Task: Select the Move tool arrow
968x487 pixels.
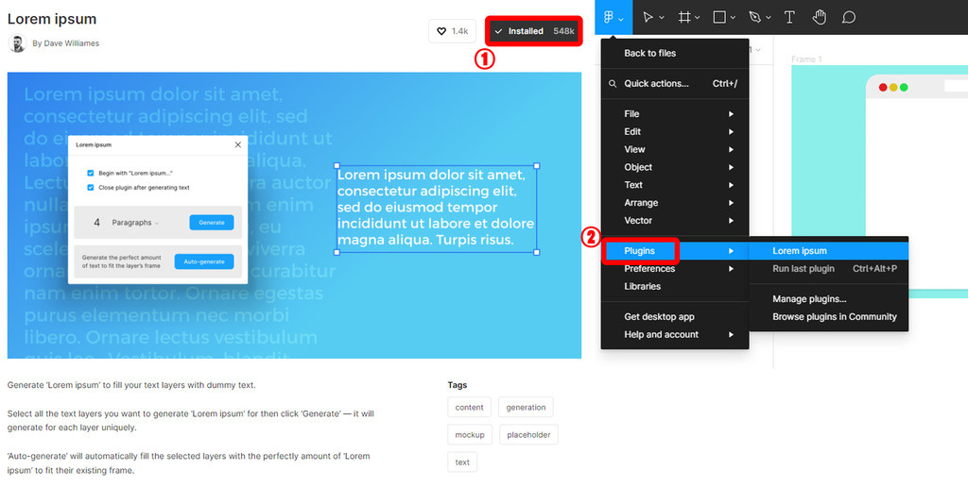Action: pyautogui.click(x=648, y=17)
